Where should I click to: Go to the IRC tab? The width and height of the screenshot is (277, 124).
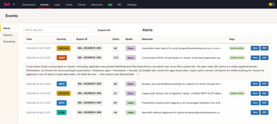[x=120, y=5]
